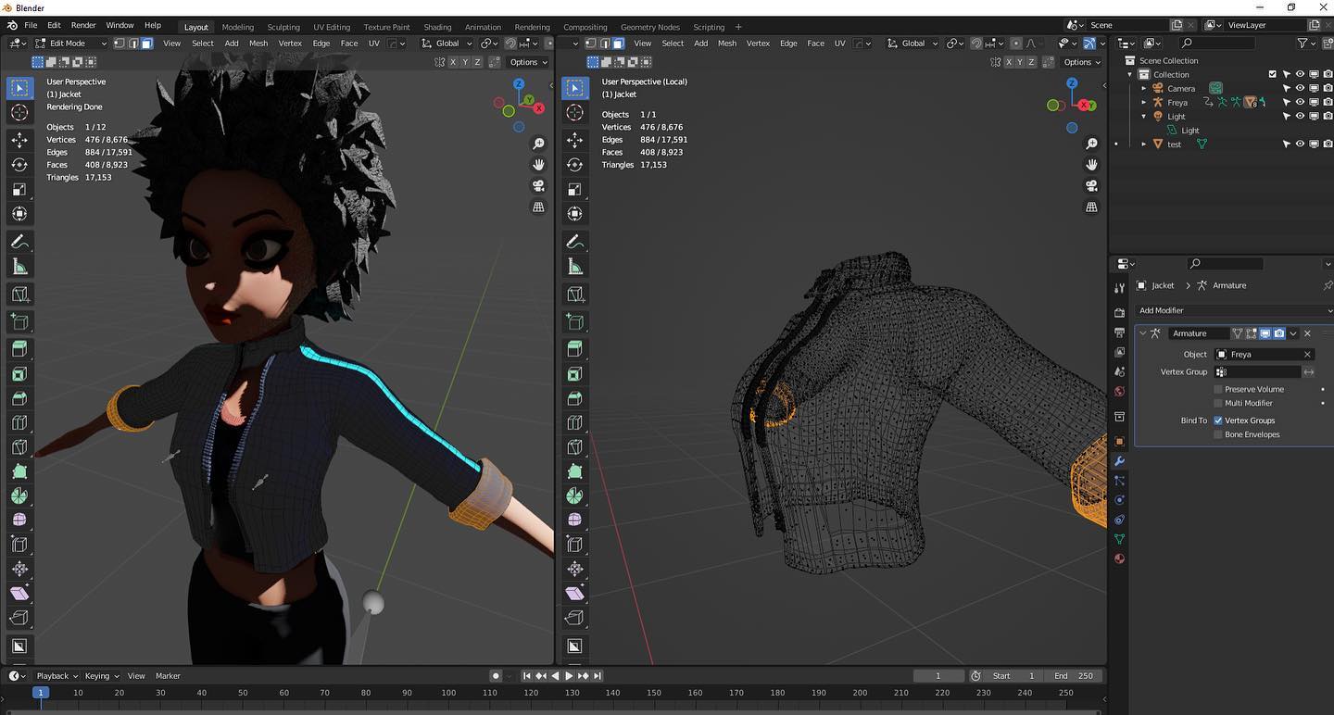
Task: Activate the Annotate pencil tool in the left viewport
Action: (19, 242)
